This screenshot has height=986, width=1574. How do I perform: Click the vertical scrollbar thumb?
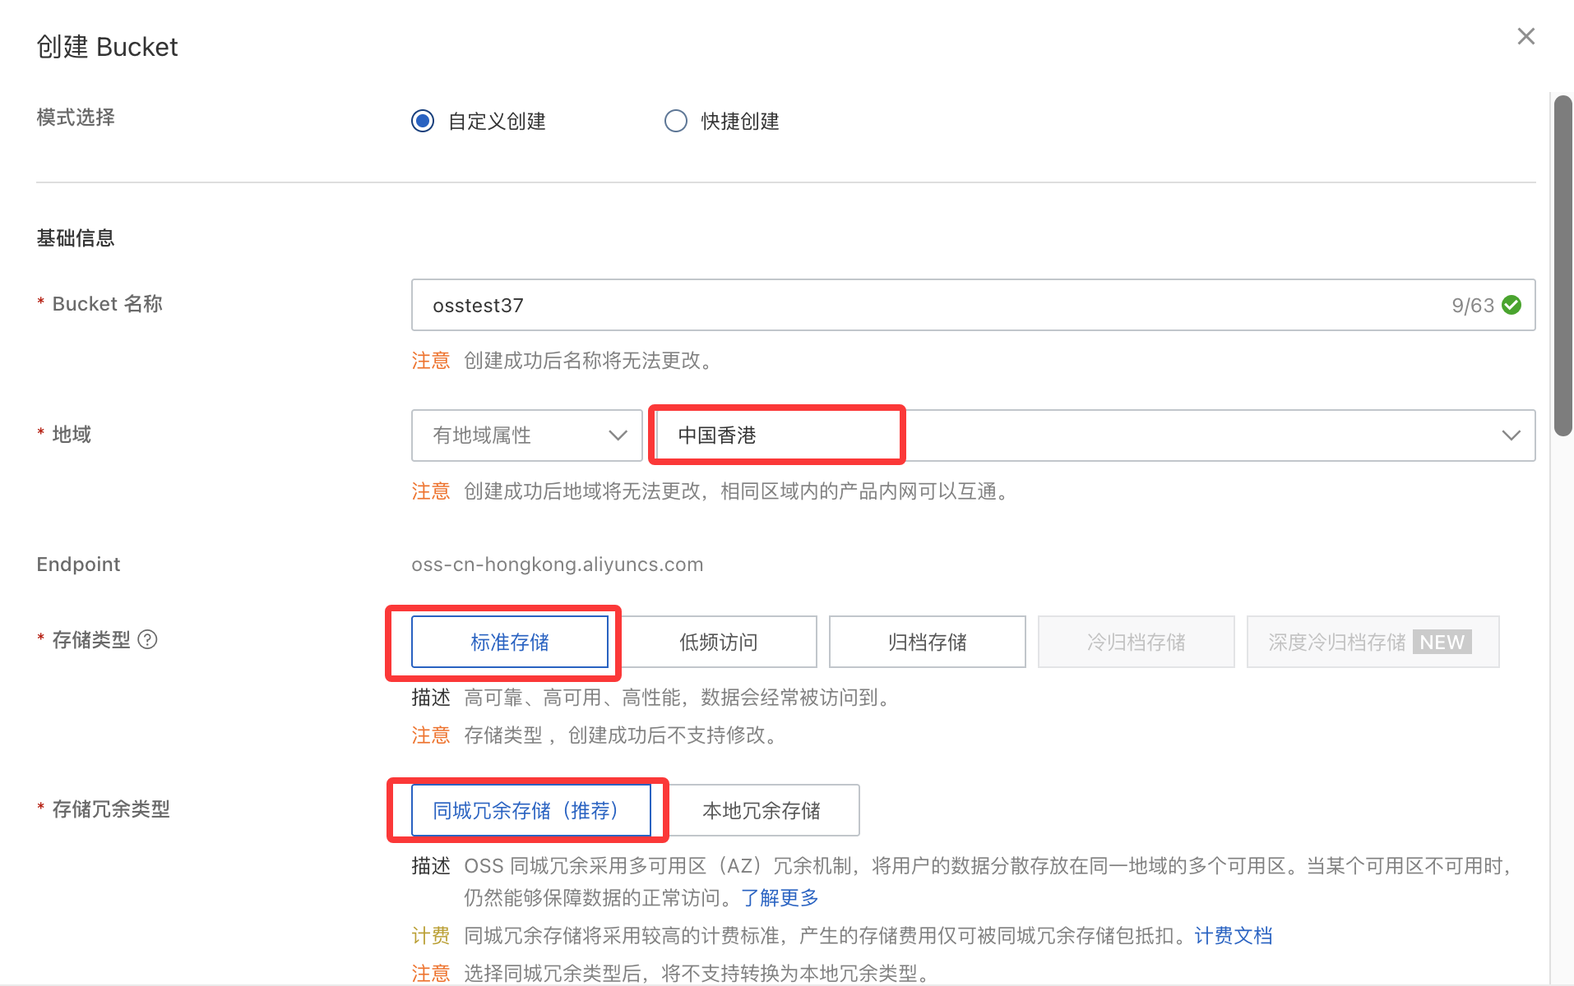pos(1562,265)
